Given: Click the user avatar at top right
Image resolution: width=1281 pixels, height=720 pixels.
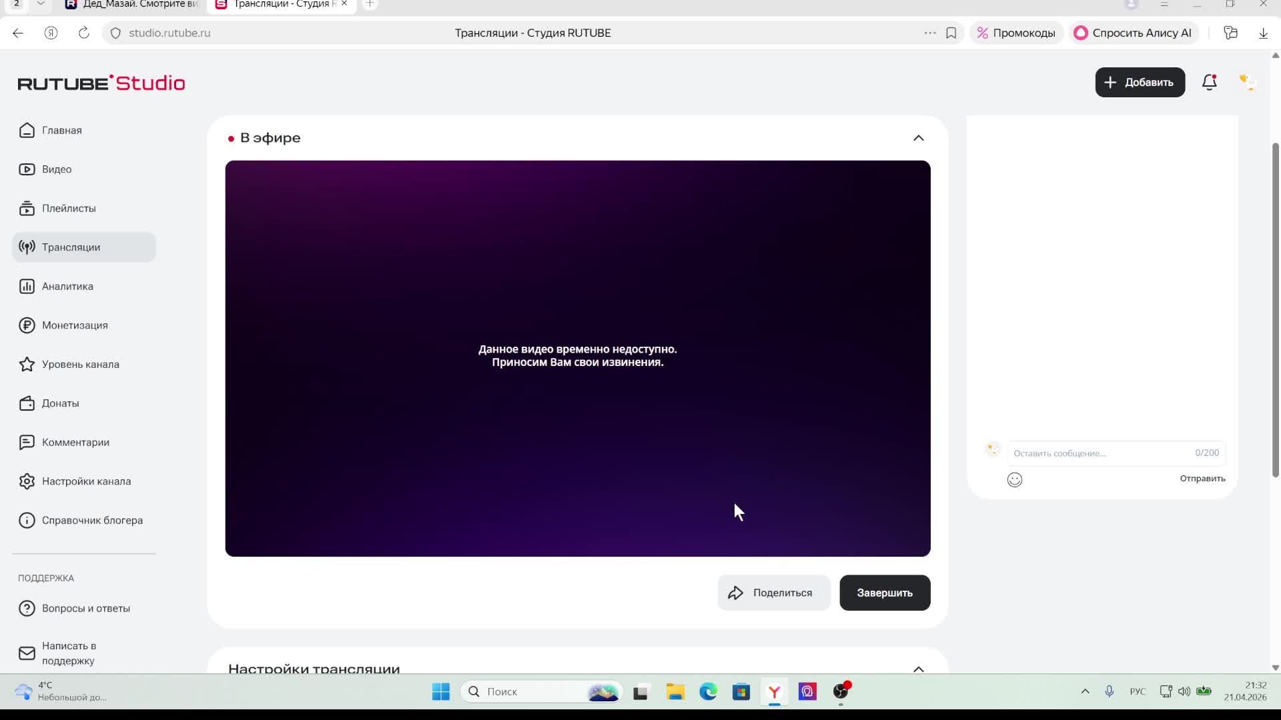Looking at the screenshot, I should [1246, 83].
